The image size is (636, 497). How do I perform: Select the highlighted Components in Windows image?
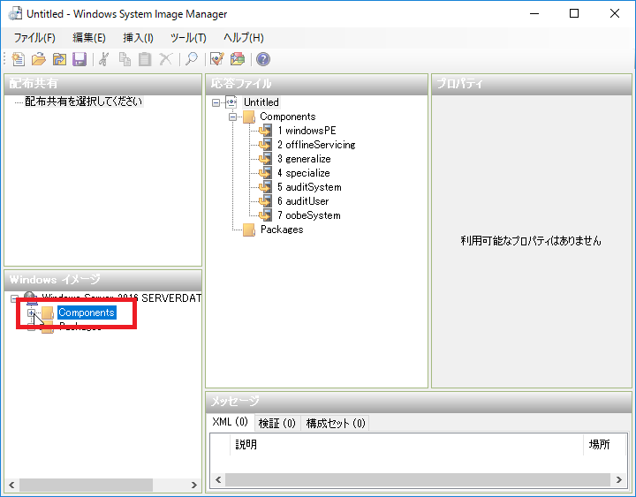pyautogui.click(x=87, y=313)
